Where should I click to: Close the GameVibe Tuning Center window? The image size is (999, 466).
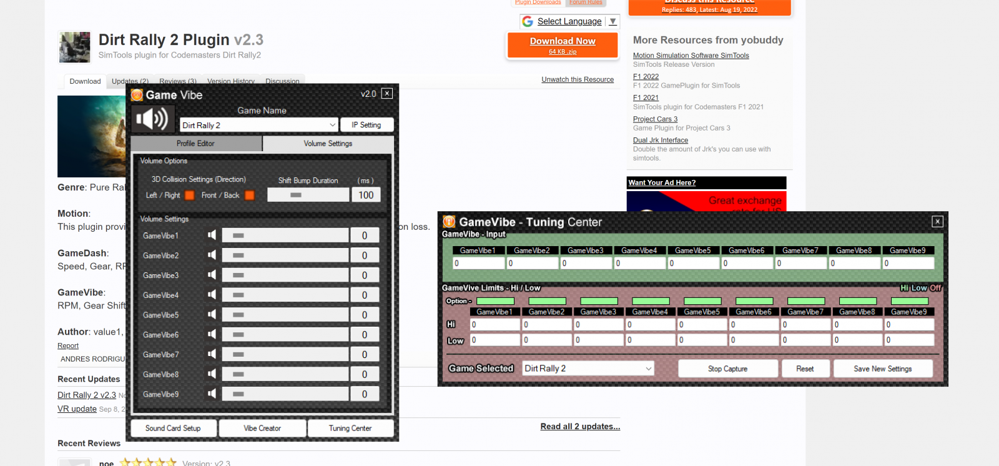point(937,221)
